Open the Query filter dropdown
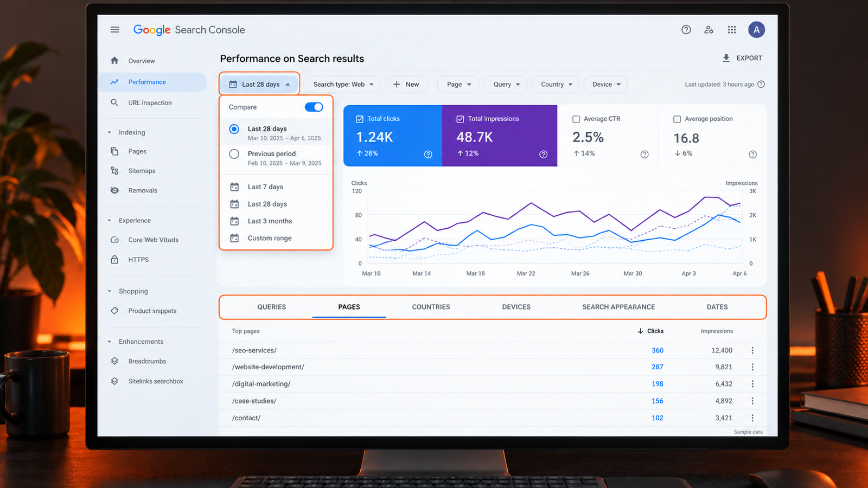Image resolution: width=868 pixels, height=488 pixels. (506, 84)
